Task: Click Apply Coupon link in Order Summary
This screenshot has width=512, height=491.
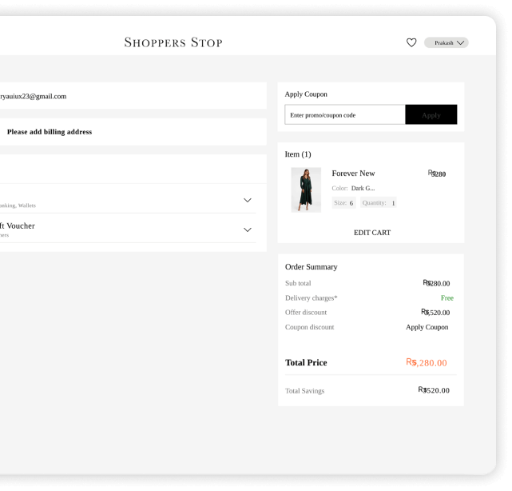Action: pos(427,327)
